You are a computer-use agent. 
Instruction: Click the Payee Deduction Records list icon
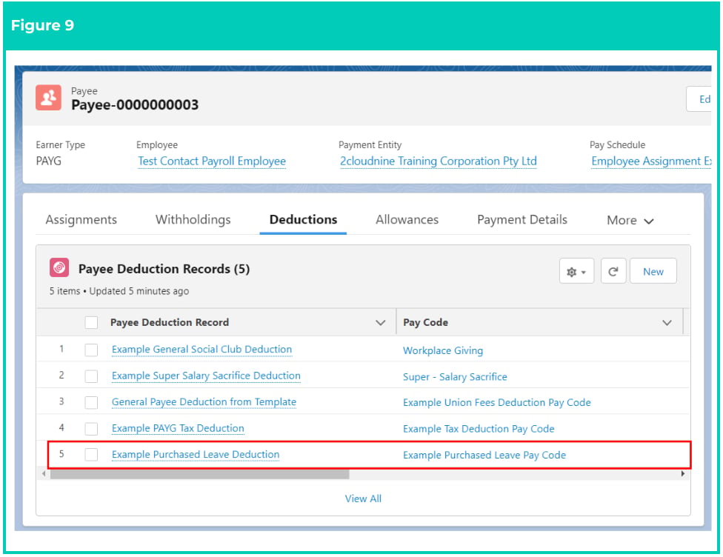click(59, 267)
